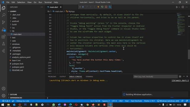This screenshot has width=190, height=107.
Task: Open WhatsApp from the taskbar
Action: (x=53, y=105)
